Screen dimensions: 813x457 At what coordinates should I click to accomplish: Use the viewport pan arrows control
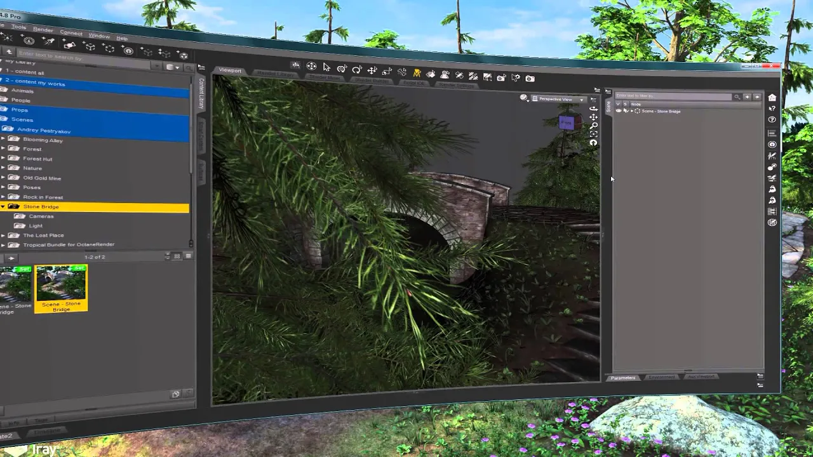(x=593, y=117)
